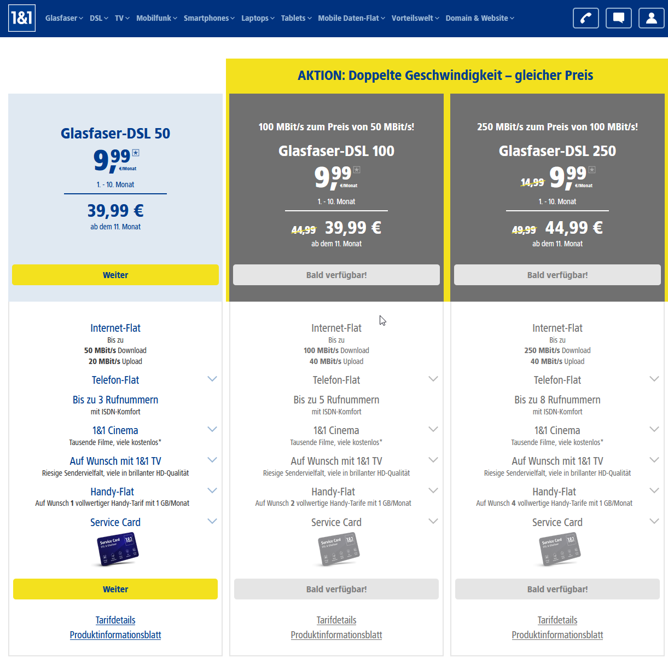
Task: Expand 1&1 TV details in DSL 100 column
Action: [433, 460]
